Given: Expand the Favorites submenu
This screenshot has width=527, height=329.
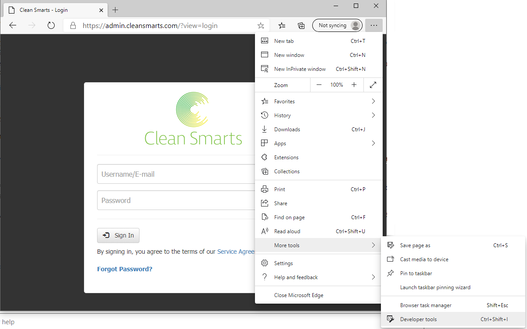Looking at the screenshot, I should tap(318, 101).
